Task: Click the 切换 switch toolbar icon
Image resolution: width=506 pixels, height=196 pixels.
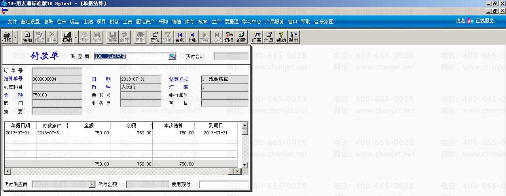Action: click(x=229, y=37)
